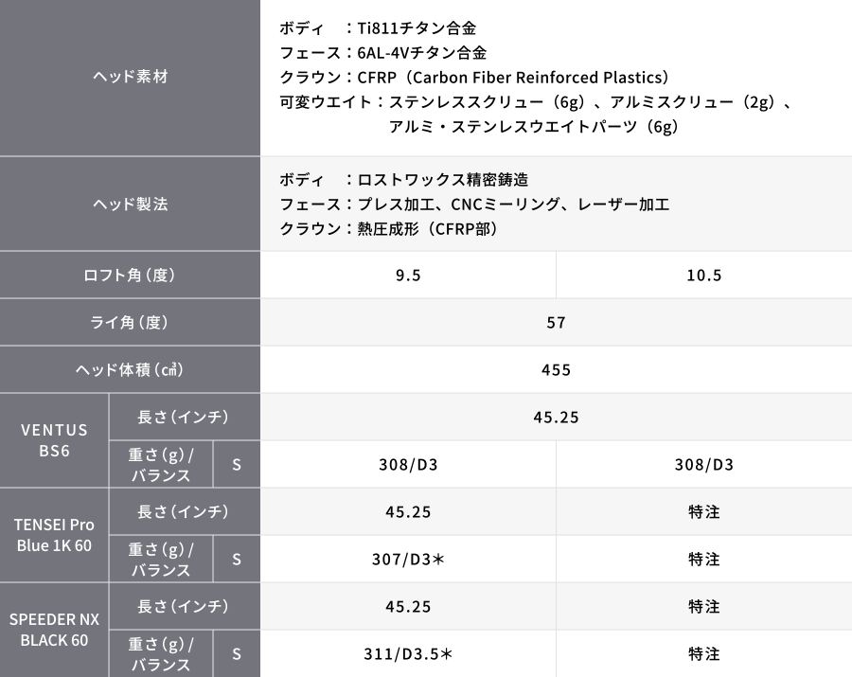Screen dimensions: 852x677
Task: Click the 10.5 loft value cell
Action: tap(703, 276)
